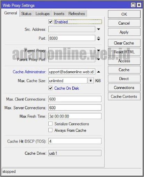The height and width of the screenshot is (177, 144).
Task: Click the Src. Address input field
Action: 72,29
